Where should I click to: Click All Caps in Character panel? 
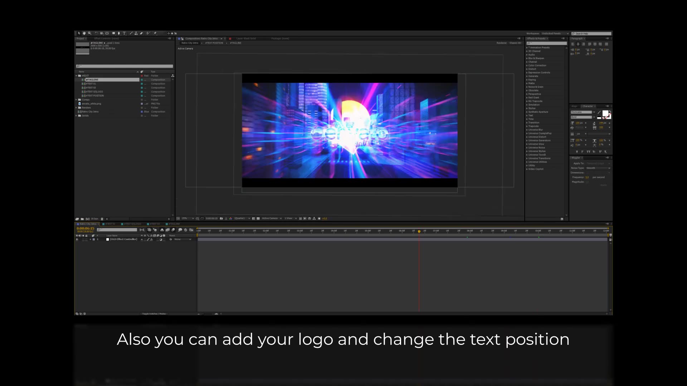click(x=589, y=152)
